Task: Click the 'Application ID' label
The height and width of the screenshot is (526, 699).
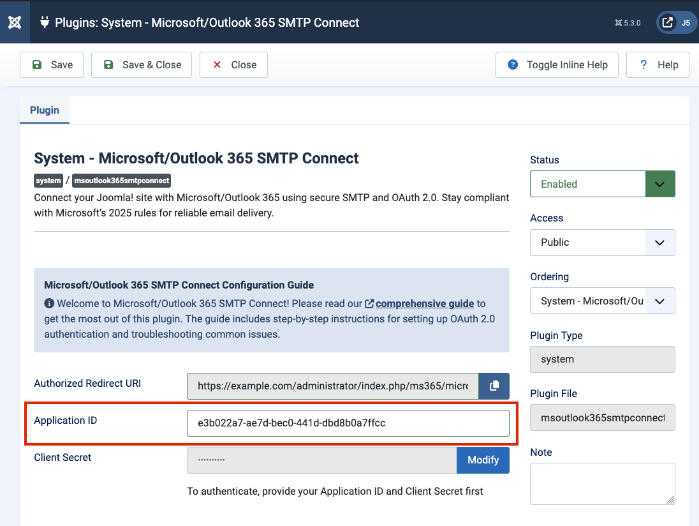Action: pyautogui.click(x=66, y=420)
